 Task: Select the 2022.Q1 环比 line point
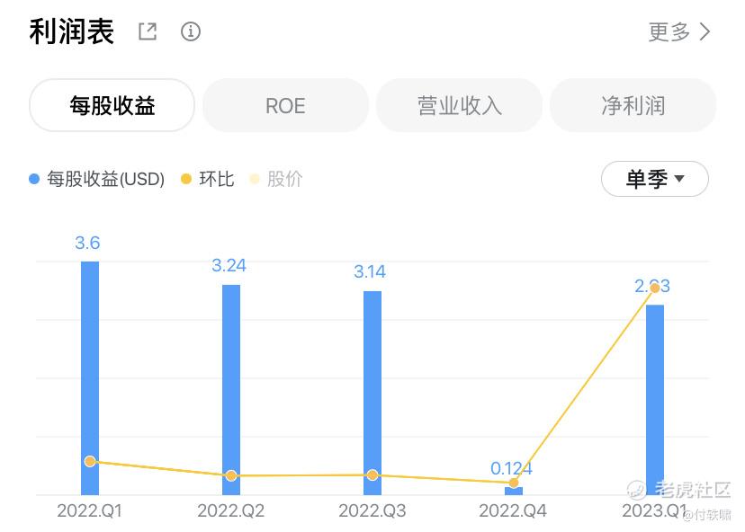pos(90,461)
